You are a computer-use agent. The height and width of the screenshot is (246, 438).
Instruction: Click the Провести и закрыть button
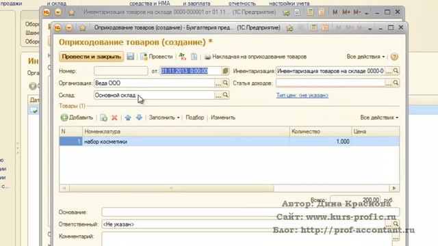(x=91, y=57)
